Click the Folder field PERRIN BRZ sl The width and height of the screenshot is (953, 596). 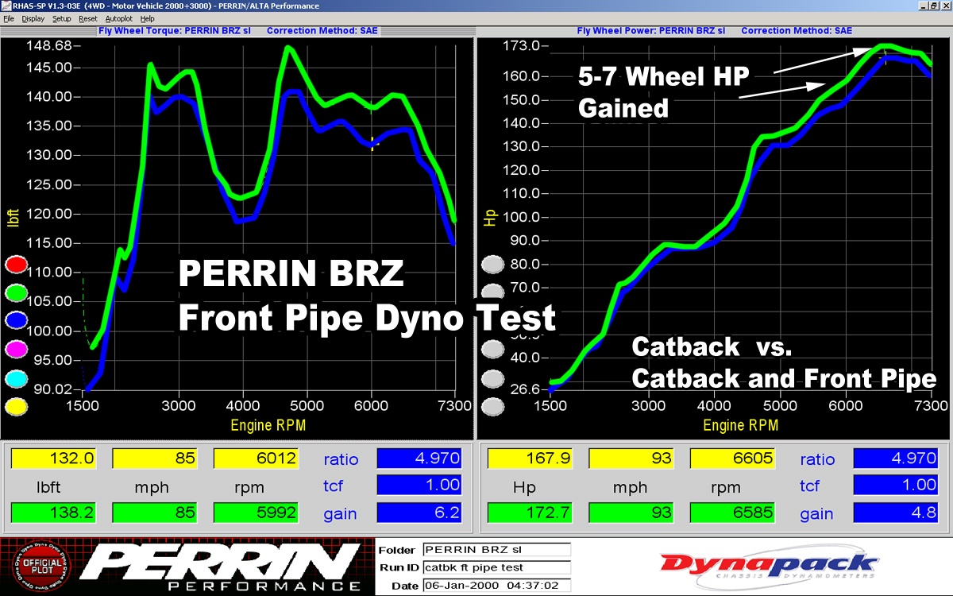pyautogui.click(x=496, y=549)
